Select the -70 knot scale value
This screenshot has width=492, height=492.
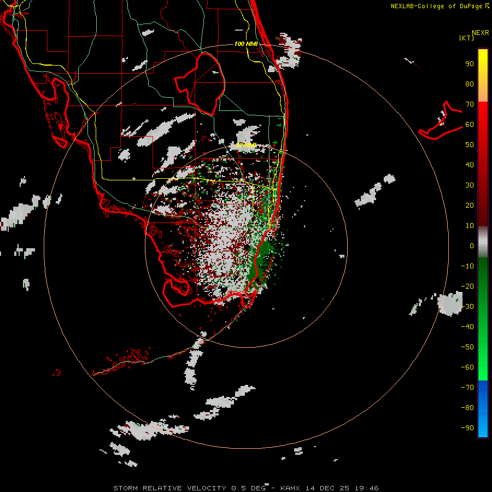tap(467, 388)
